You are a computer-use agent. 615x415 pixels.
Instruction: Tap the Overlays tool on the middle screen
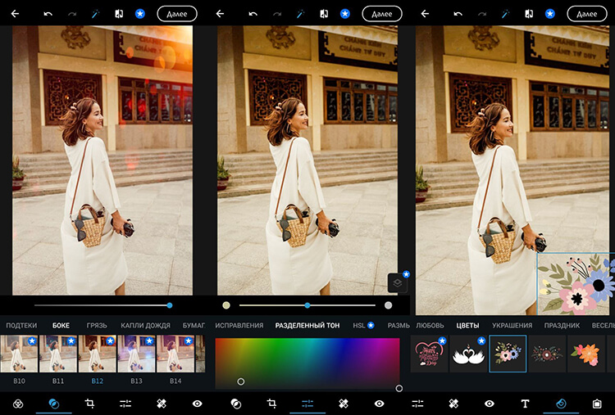click(235, 404)
